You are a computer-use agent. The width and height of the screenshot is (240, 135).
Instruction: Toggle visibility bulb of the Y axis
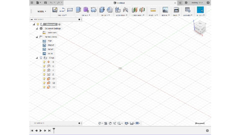(x=44, y=70)
